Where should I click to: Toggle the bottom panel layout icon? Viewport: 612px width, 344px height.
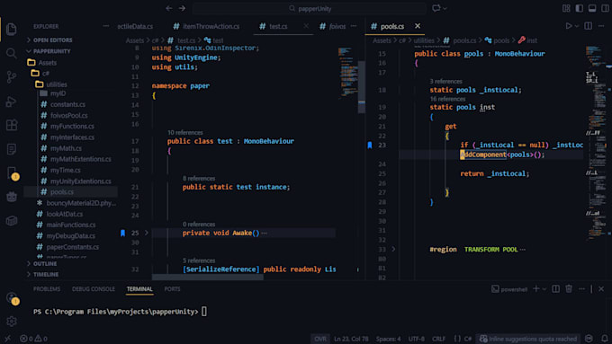592,8
